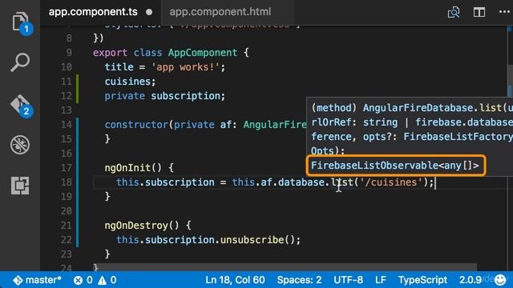The height and width of the screenshot is (288, 513).
Task: Click the FirebaseListObservable<any[]> return type in tooltip
Action: tap(395, 166)
